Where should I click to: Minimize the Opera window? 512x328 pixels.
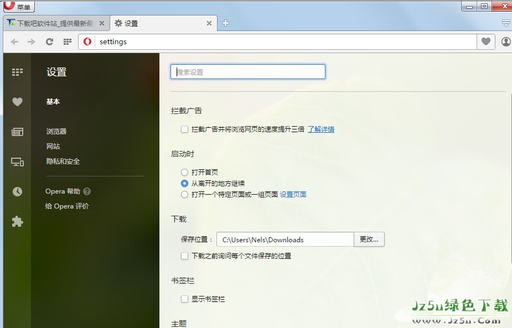tap(469, 6)
